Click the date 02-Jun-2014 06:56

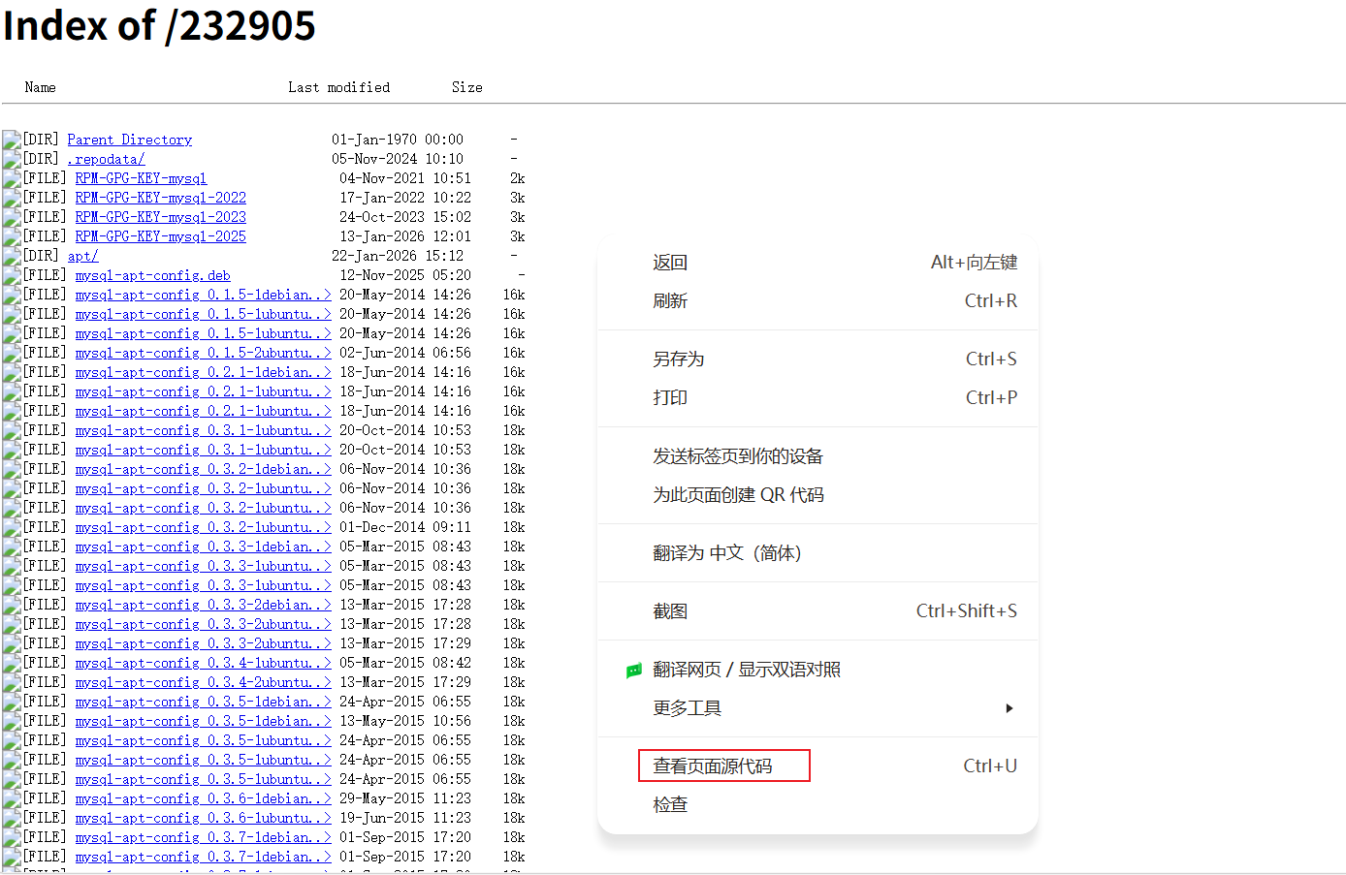404,353
